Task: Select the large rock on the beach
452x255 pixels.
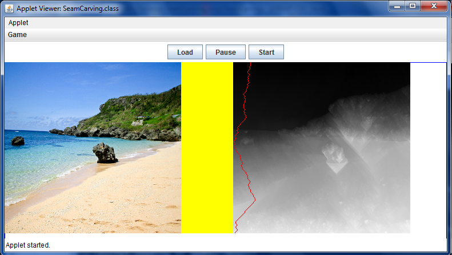Action: pos(105,153)
